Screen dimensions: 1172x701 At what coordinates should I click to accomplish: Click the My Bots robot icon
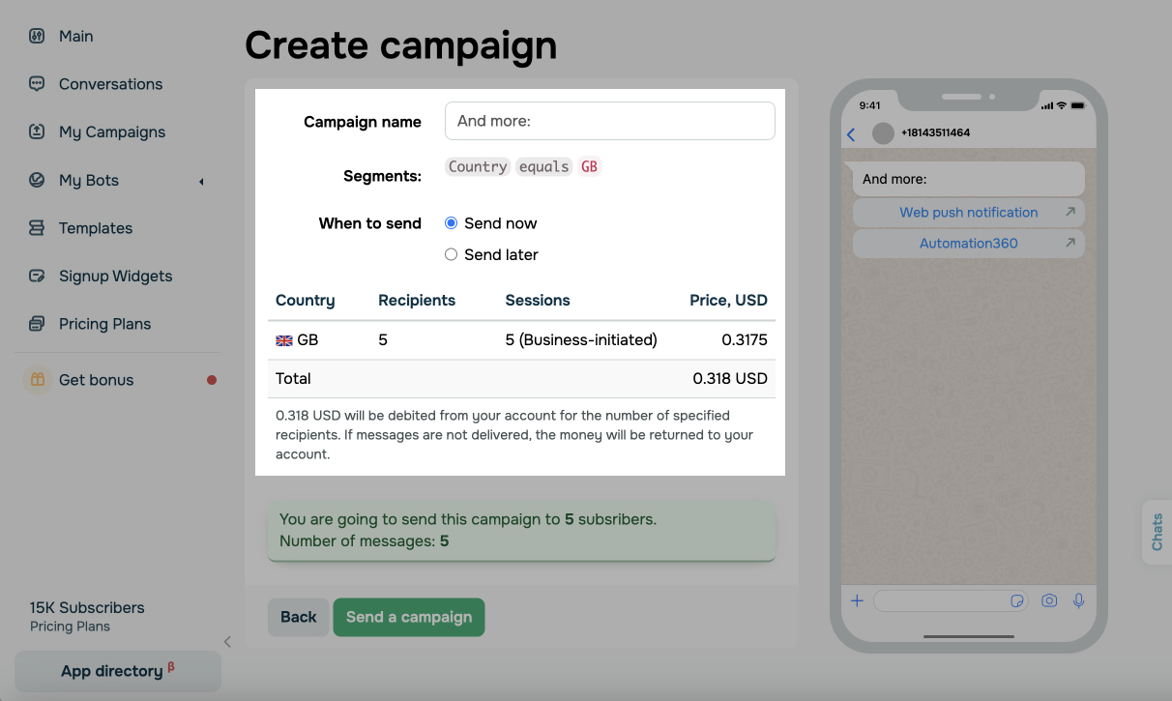point(37,180)
